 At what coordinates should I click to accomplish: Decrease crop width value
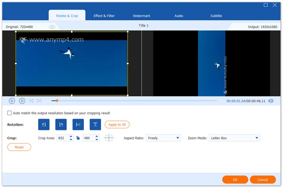(x=71, y=139)
